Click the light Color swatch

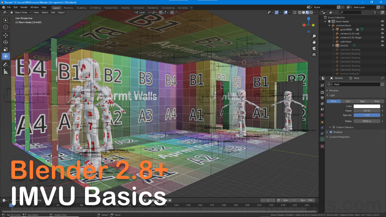click(x=367, y=106)
